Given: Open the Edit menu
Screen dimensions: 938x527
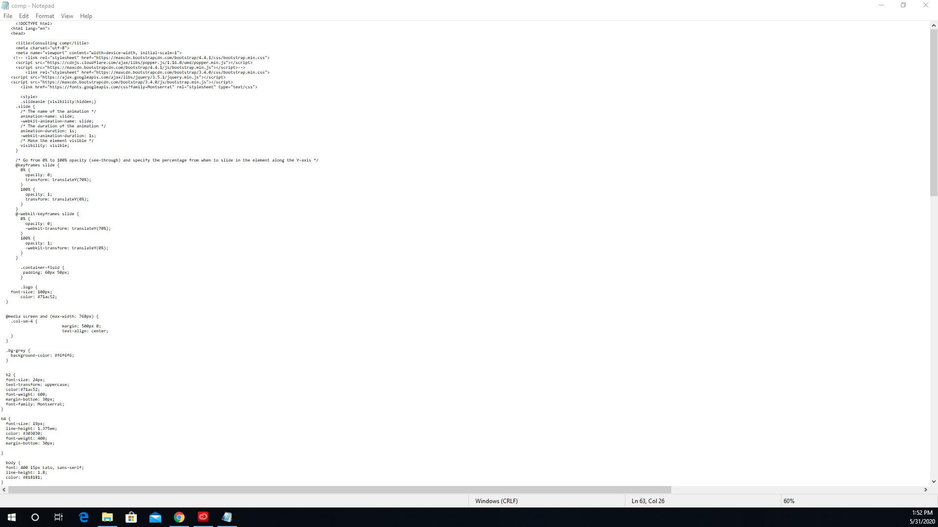Looking at the screenshot, I should coord(23,16).
